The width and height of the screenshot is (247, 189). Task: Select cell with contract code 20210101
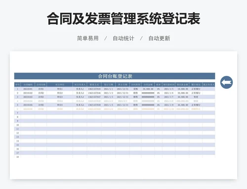pyautogui.click(x=28, y=89)
